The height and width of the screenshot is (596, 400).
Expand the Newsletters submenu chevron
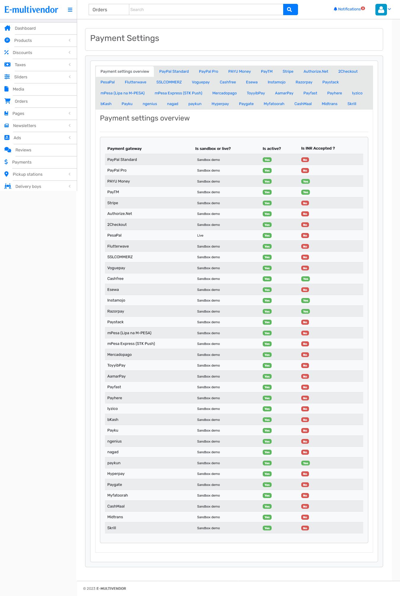[70, 126]
